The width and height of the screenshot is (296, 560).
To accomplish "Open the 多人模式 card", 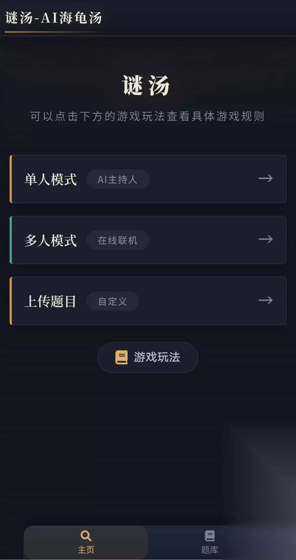I will (148, 240).
